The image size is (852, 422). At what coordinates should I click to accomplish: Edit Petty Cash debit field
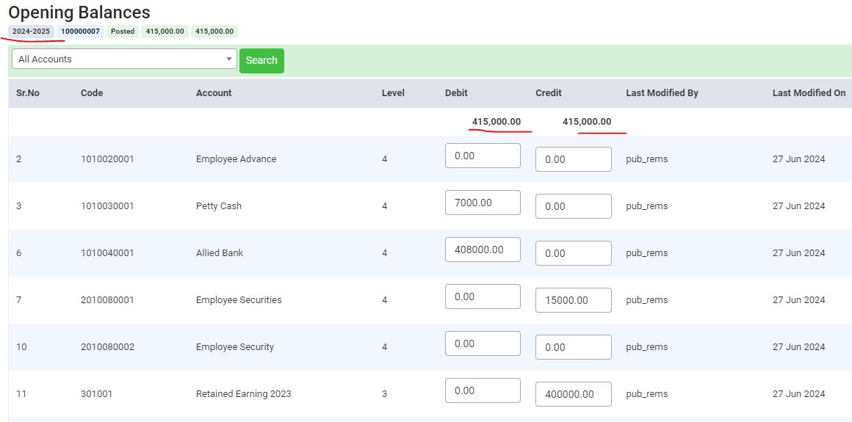[483, 203]
